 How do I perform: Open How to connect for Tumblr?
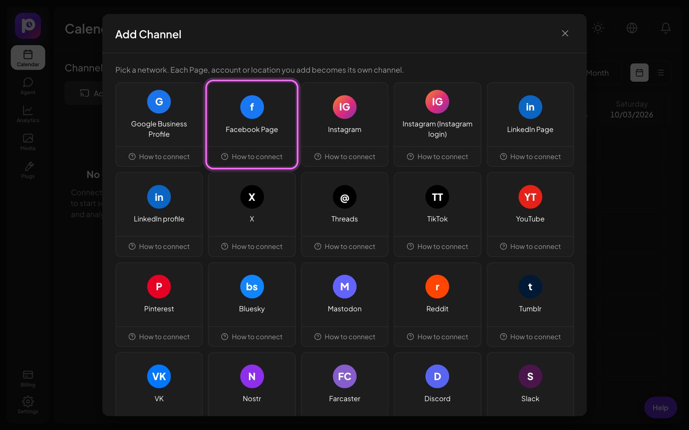[x=530, y=337]
